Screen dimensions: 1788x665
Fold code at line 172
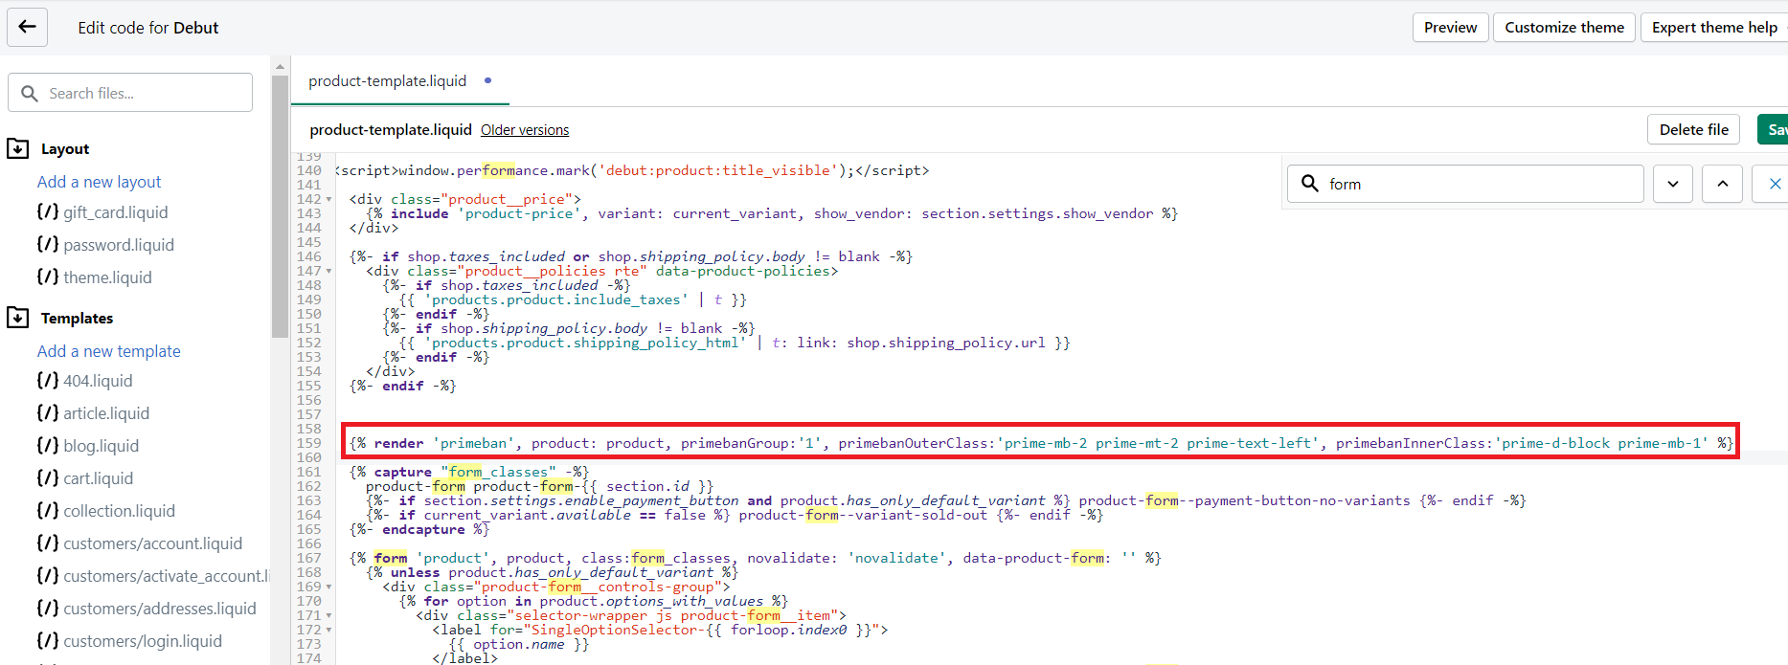pos(328,631)
